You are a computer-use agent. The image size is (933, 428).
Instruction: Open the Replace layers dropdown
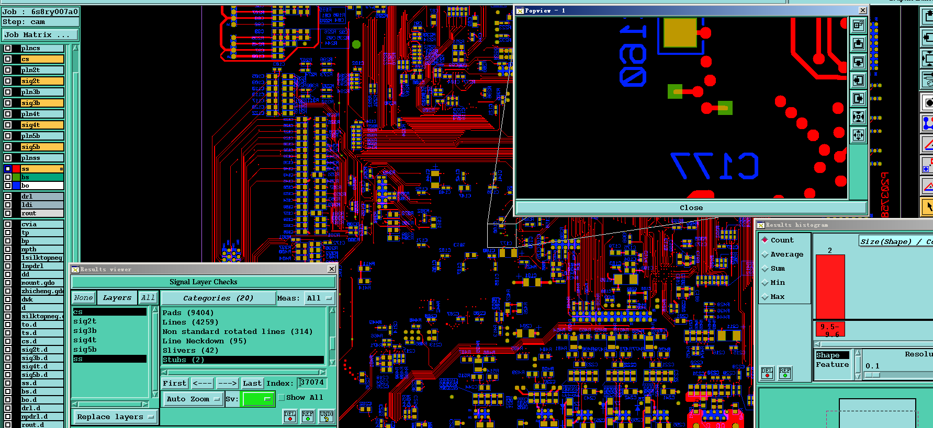pos(115,417)
